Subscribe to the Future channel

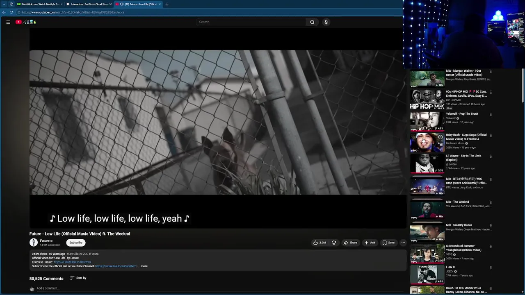pos(76,243)
